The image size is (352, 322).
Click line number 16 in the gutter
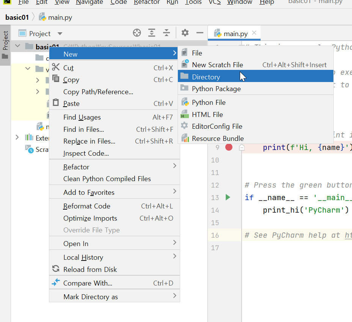click(x=215, y=235)
